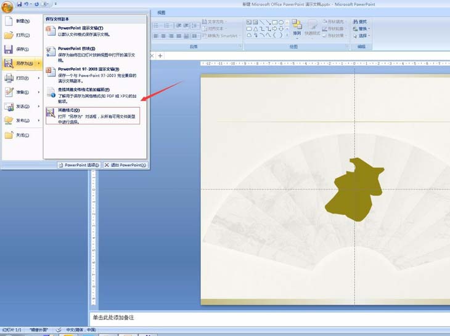Viewport: 450px width, 336px height.
Task: Click the 排列 arrange button
Action: point(297,28)
